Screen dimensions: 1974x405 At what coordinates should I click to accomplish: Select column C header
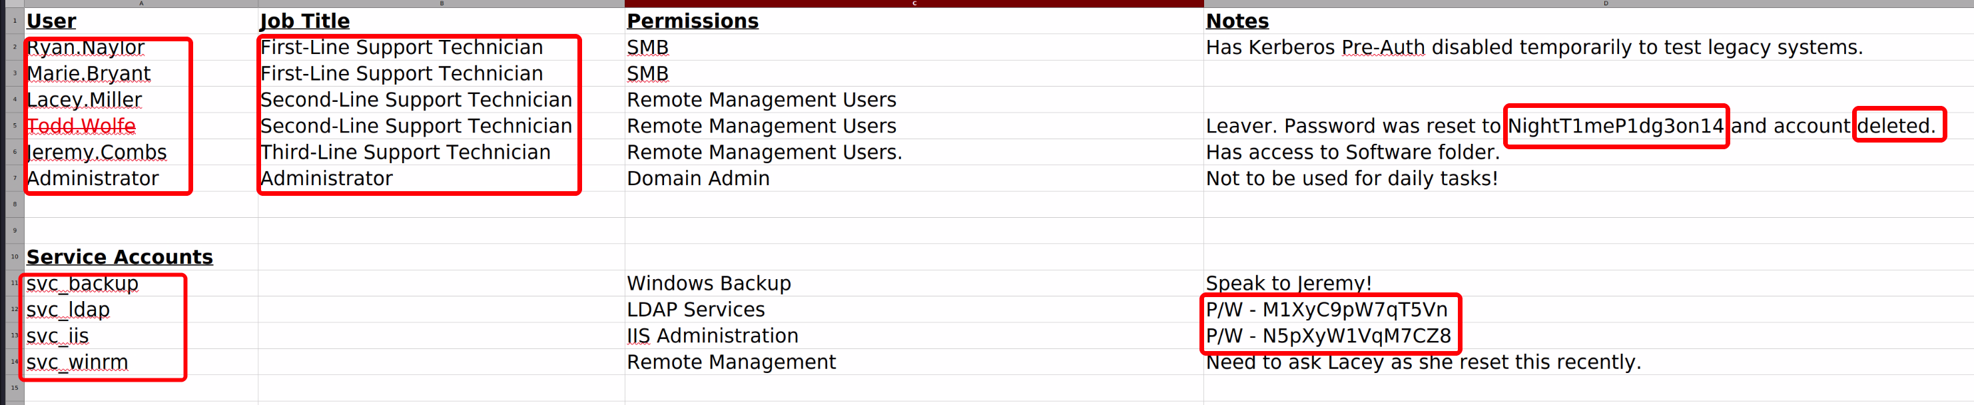(914, 4)
